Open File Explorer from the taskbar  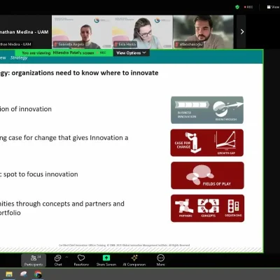(9, 274)
